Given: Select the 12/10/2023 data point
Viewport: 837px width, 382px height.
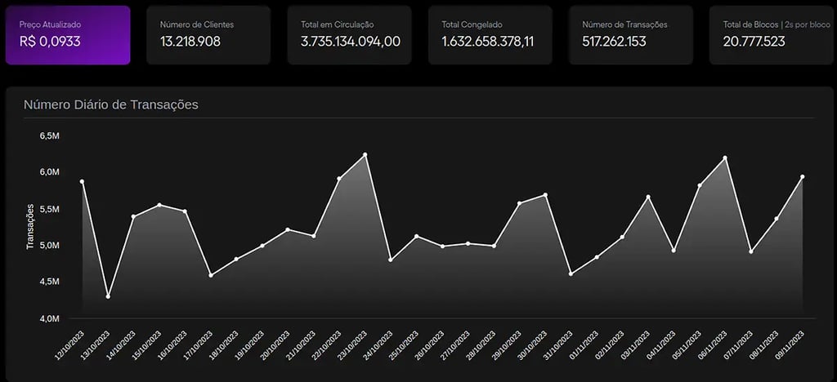Looking at the screenshot, I should click(83, 182).
